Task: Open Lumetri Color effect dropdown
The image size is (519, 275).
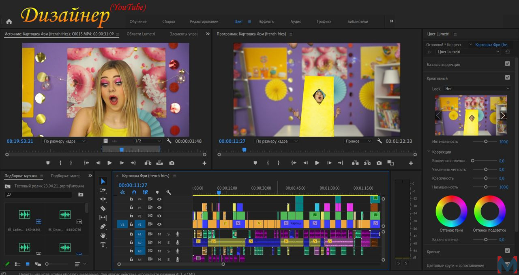Action: pyautogui.click(x=469, y=52)
